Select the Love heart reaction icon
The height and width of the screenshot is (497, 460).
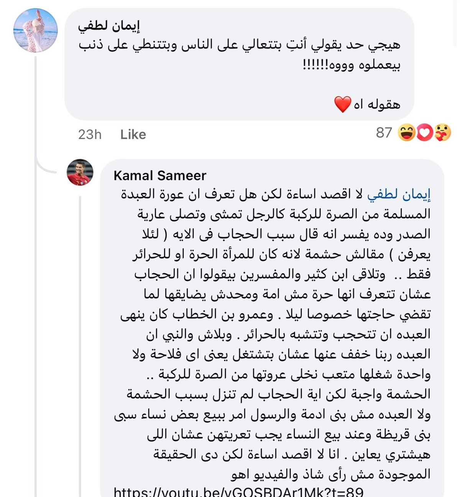(x=424, y=133)
